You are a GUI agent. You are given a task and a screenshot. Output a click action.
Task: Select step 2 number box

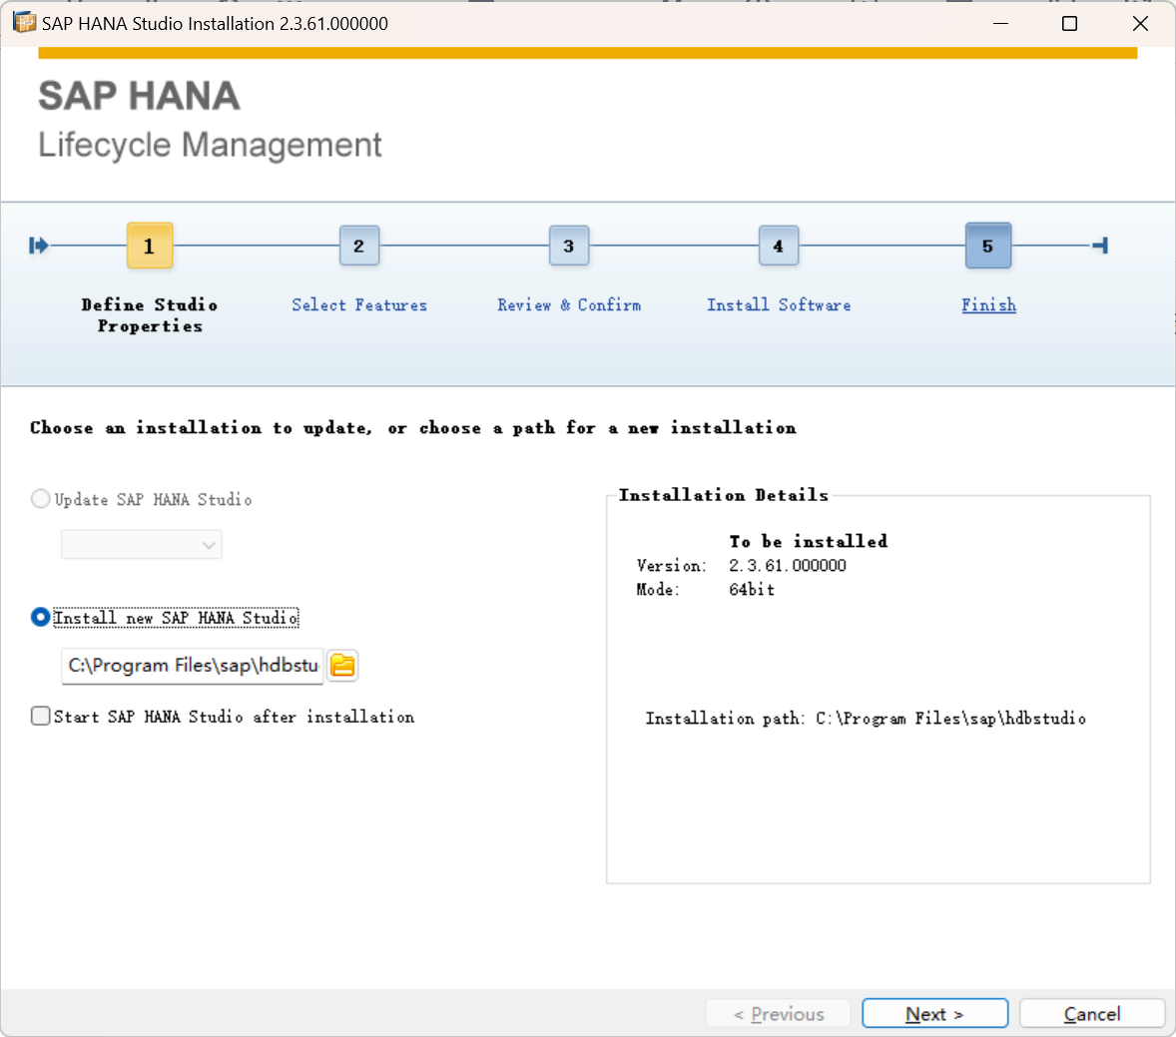tap(358, 246)
